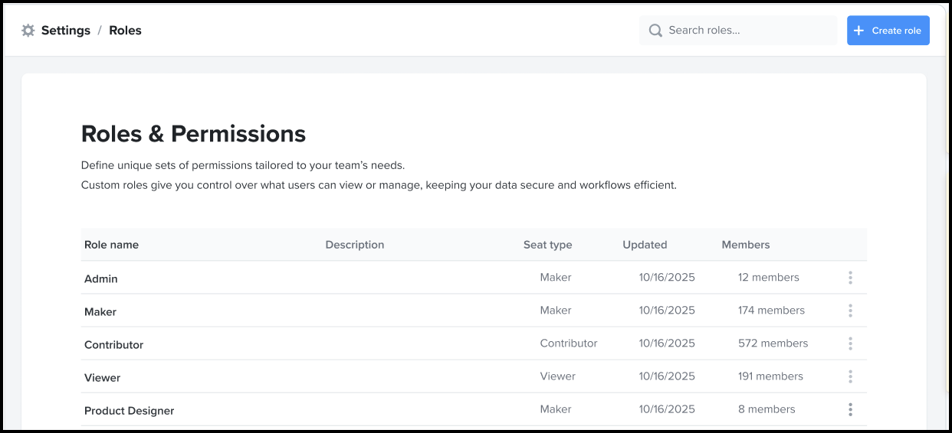Click the plus icon on Create role
The width and height of the screenshot is (952, 433).
[858, 31]
